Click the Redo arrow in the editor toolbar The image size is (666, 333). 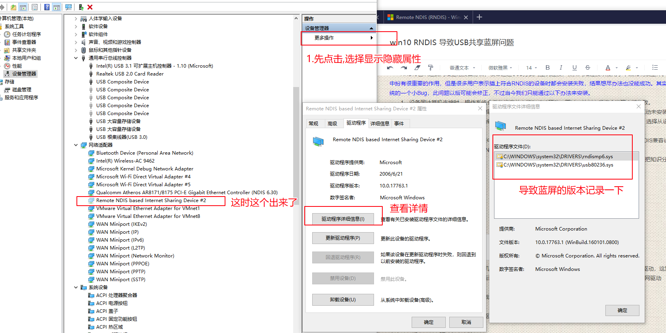click(x=404, y=68)
